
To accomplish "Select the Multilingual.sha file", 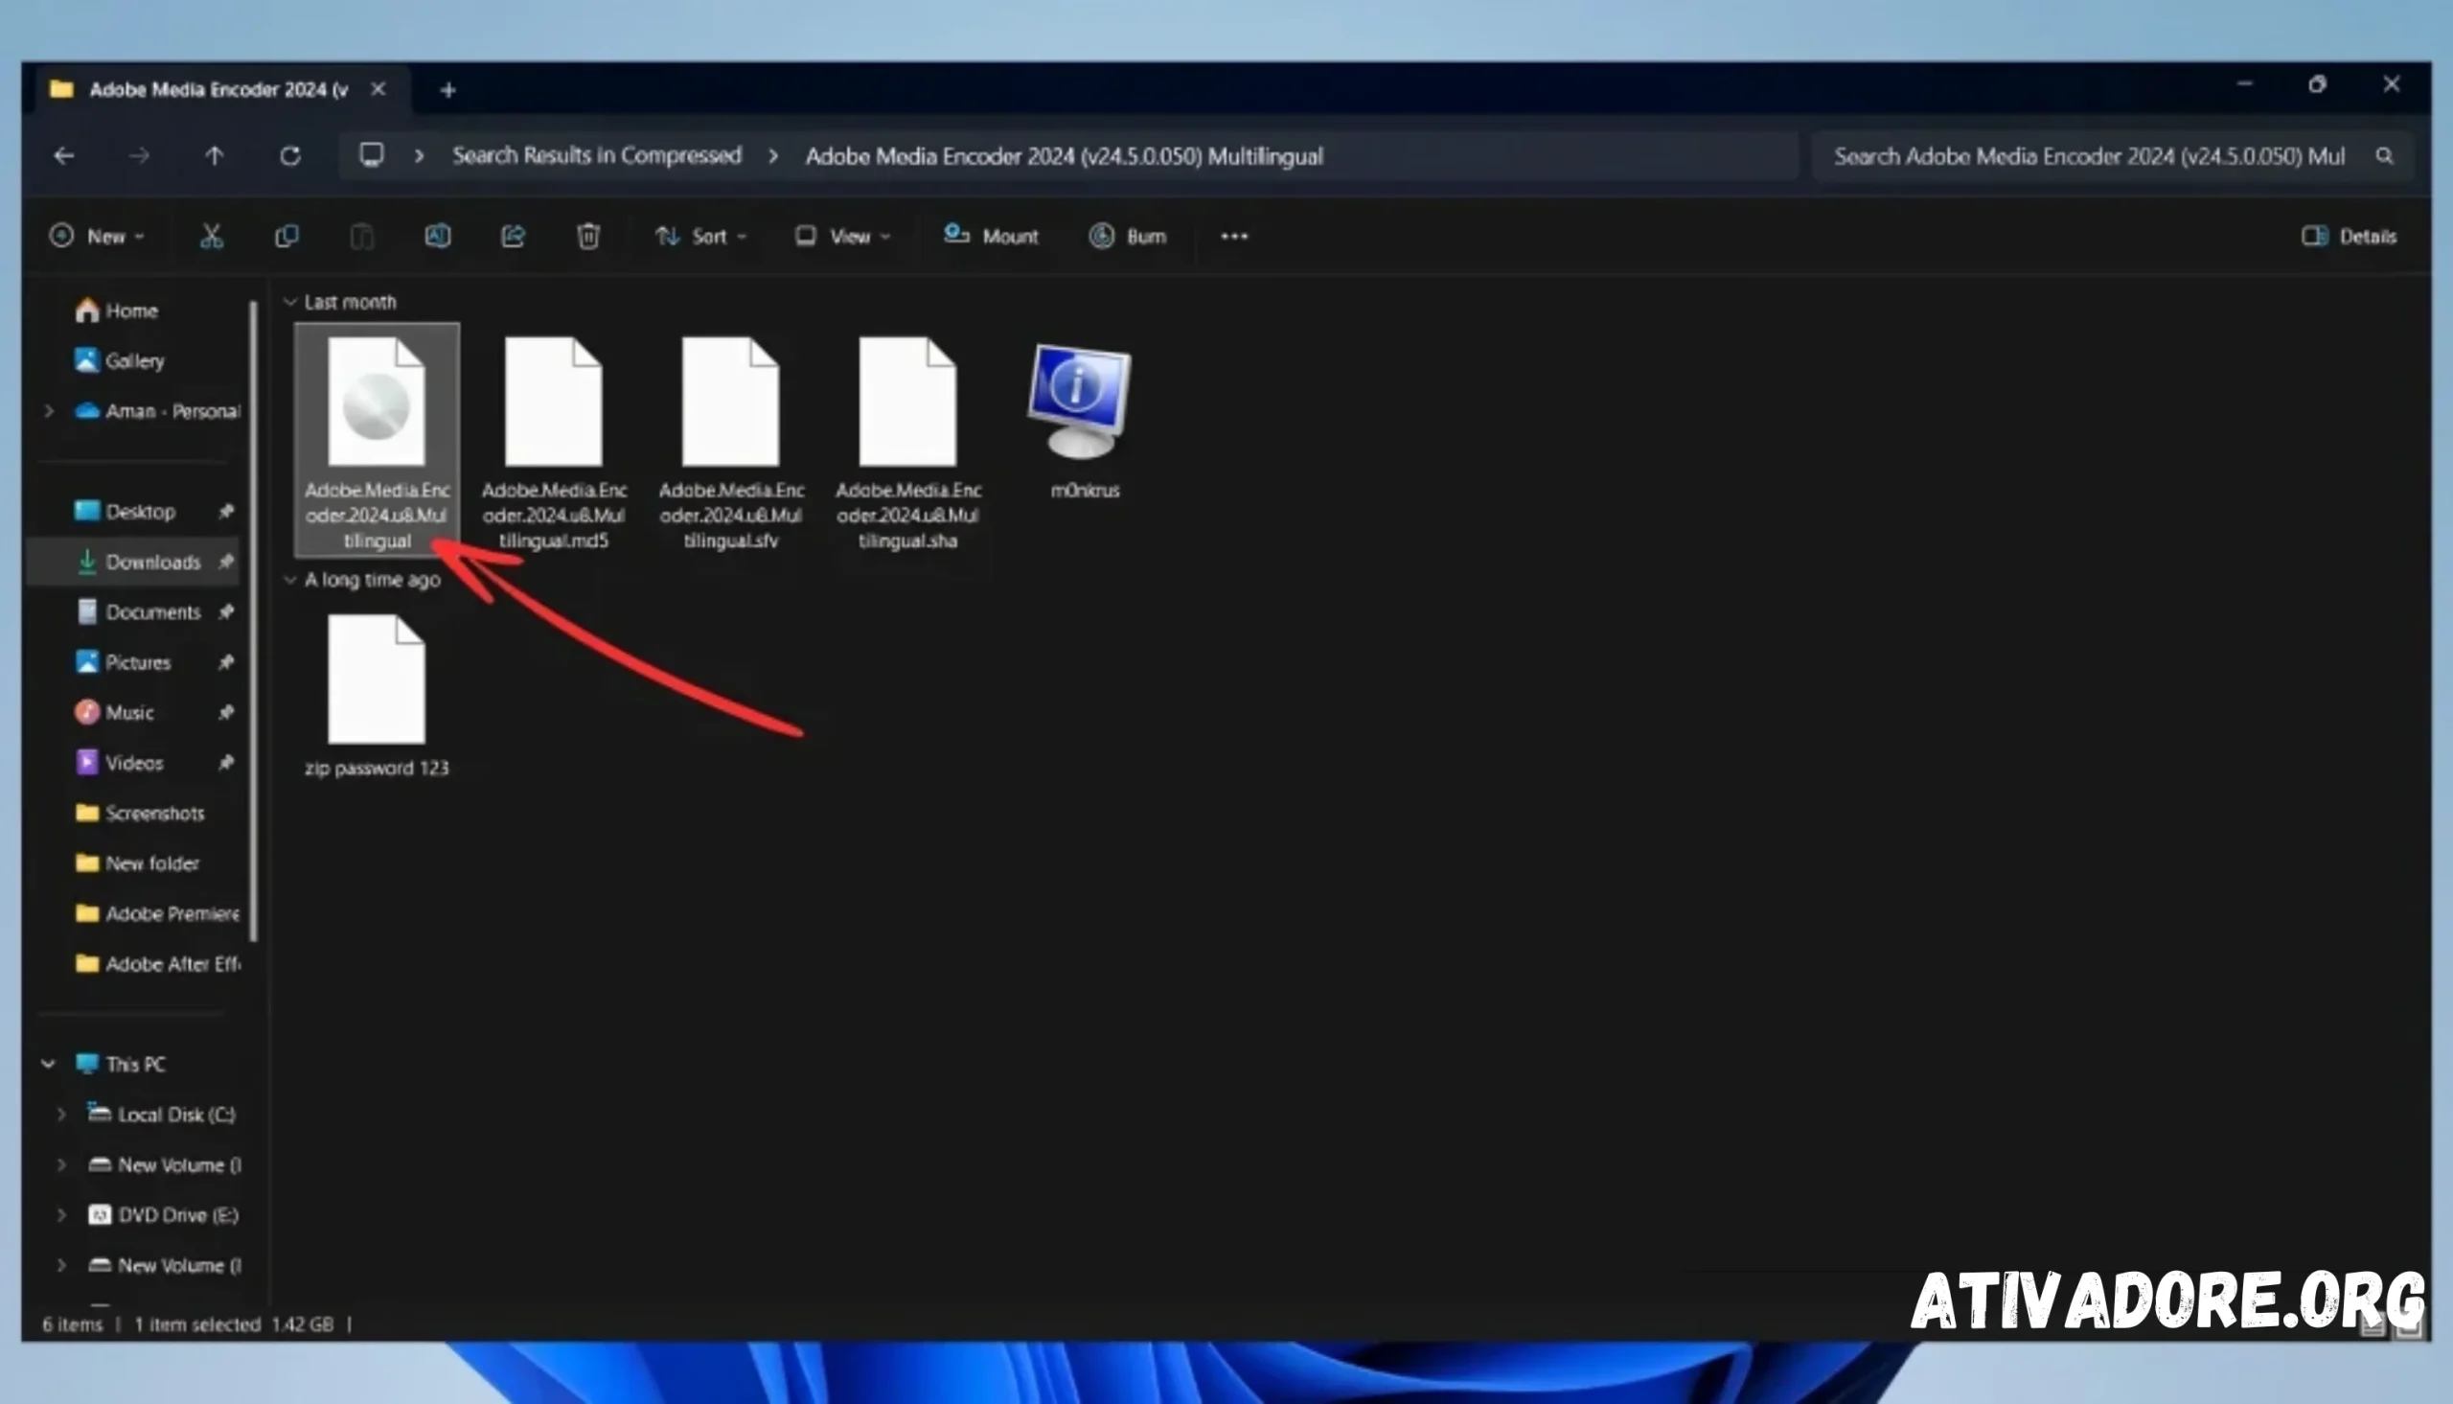I will point(908,442).
